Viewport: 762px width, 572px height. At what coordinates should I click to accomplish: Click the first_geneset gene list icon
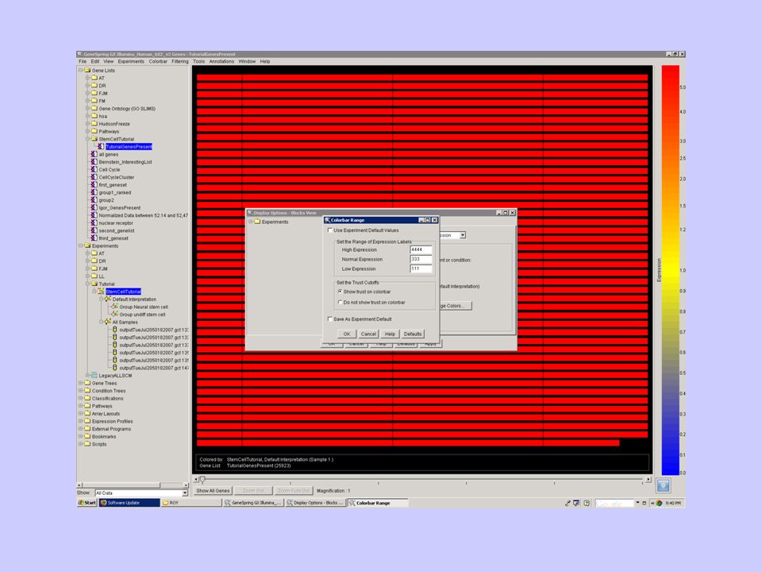(94, 185)
